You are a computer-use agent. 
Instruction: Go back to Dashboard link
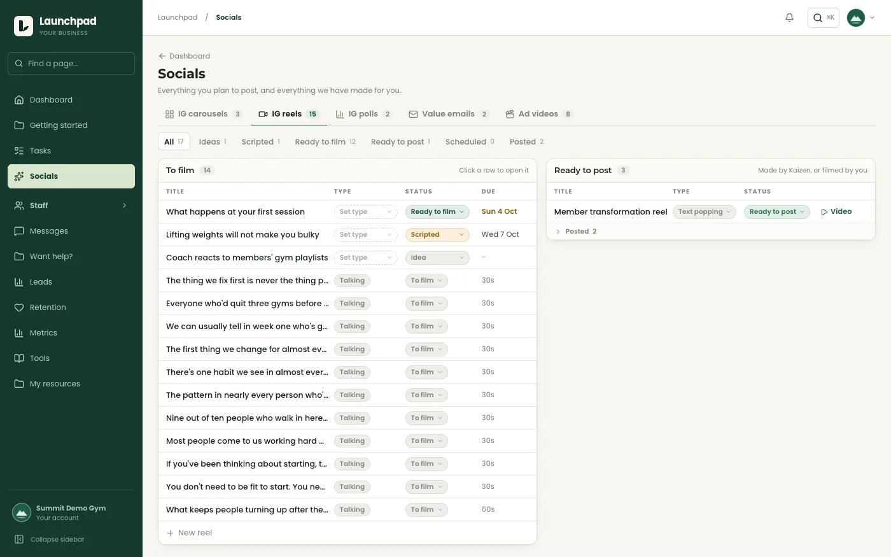[x=184, y=56]
